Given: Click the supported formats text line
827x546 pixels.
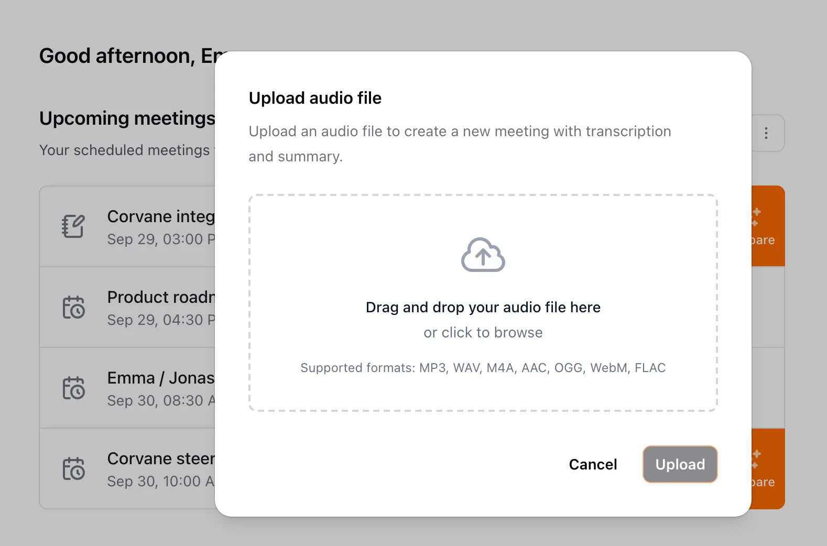Looking at the screenshot, I should tap(483, 368).
